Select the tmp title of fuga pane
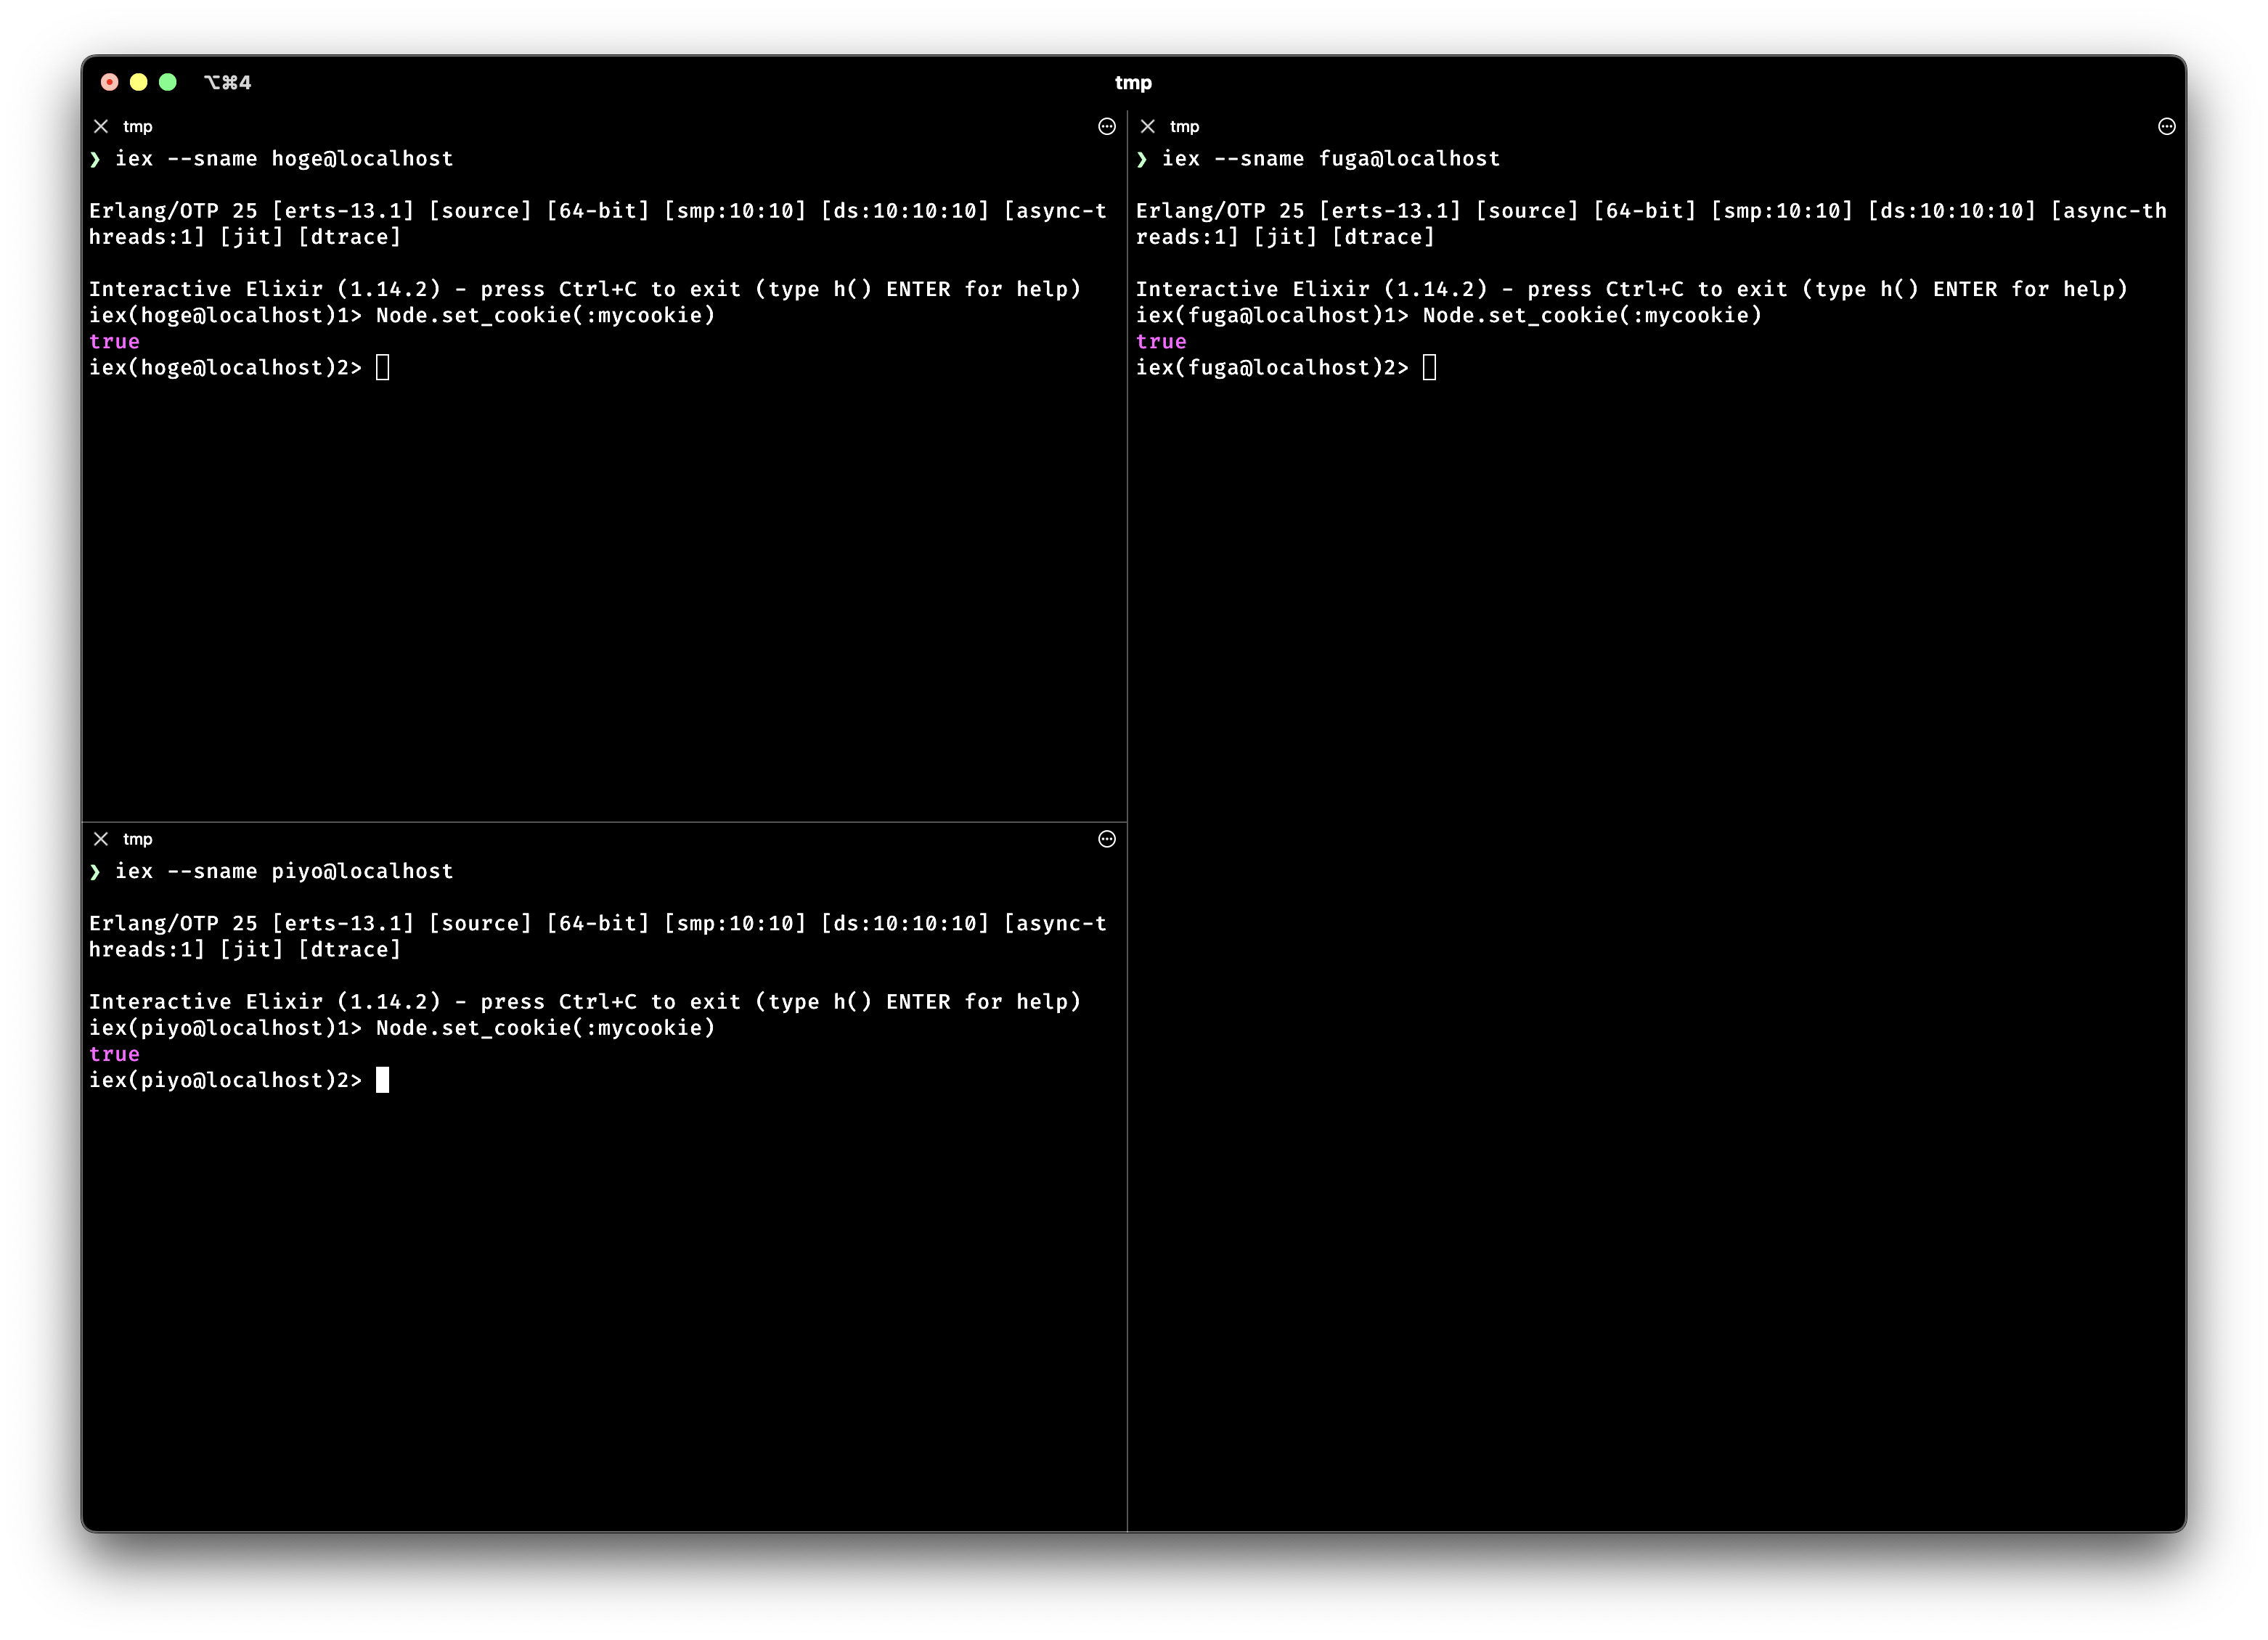2268x1640 pixels. click(x=1184, y=126)
